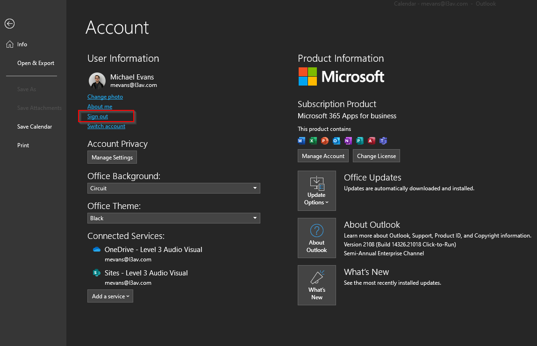The image size is (537, 346).
Task: Open the About me link
Action: point(100,107)
